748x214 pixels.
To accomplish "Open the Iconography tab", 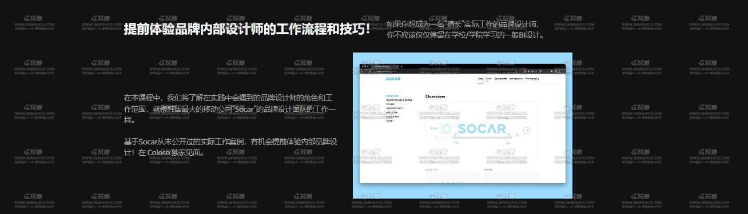I will [516, 79].
